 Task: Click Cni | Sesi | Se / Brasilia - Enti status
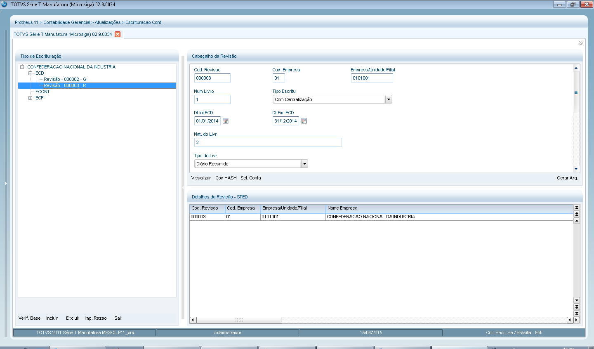pyautogui.click(x=514, y=332)
